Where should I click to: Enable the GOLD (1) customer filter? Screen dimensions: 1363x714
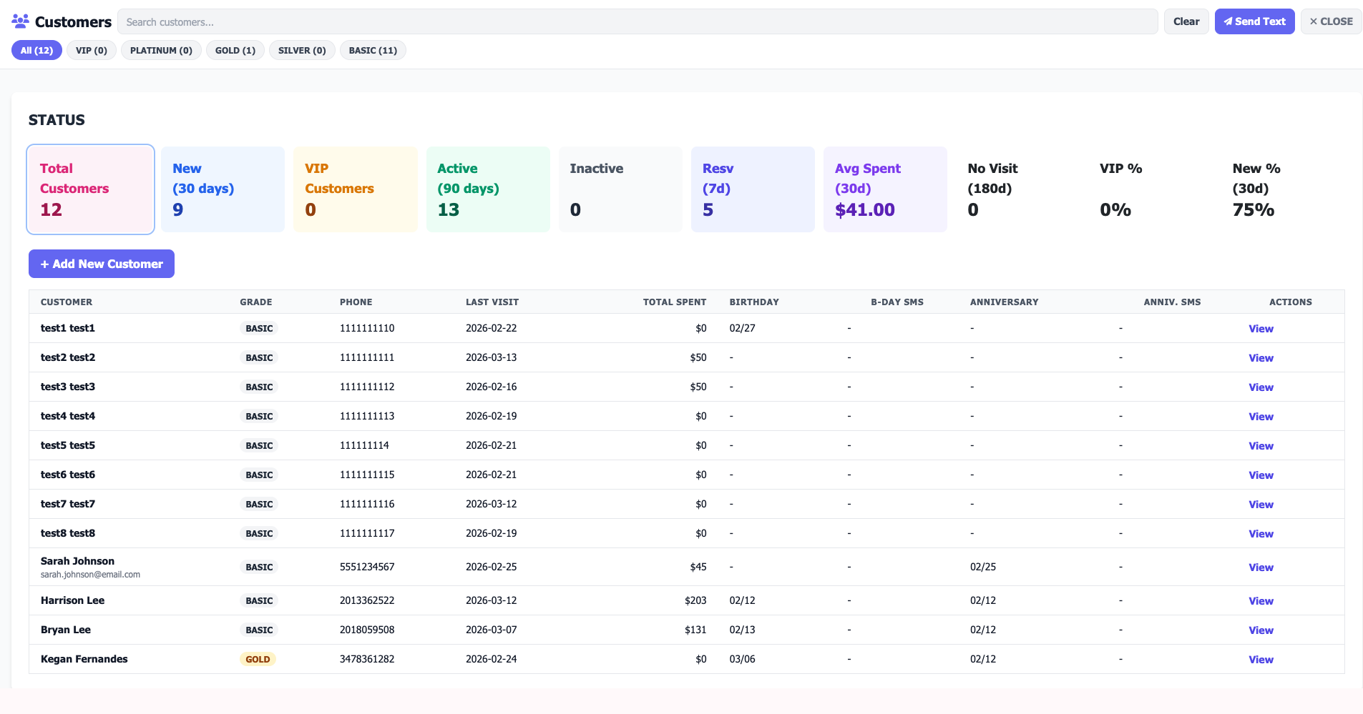point(235,50)
